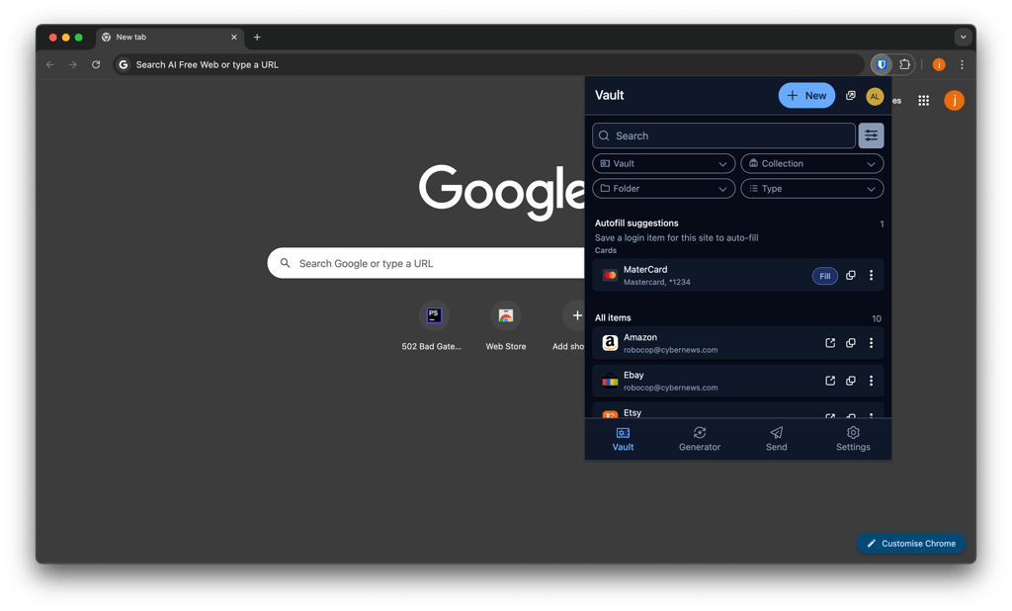Viewport: 1012px width, 611px height.
Task: Copy details of the MaterCard item
Action: coord(851,275)
